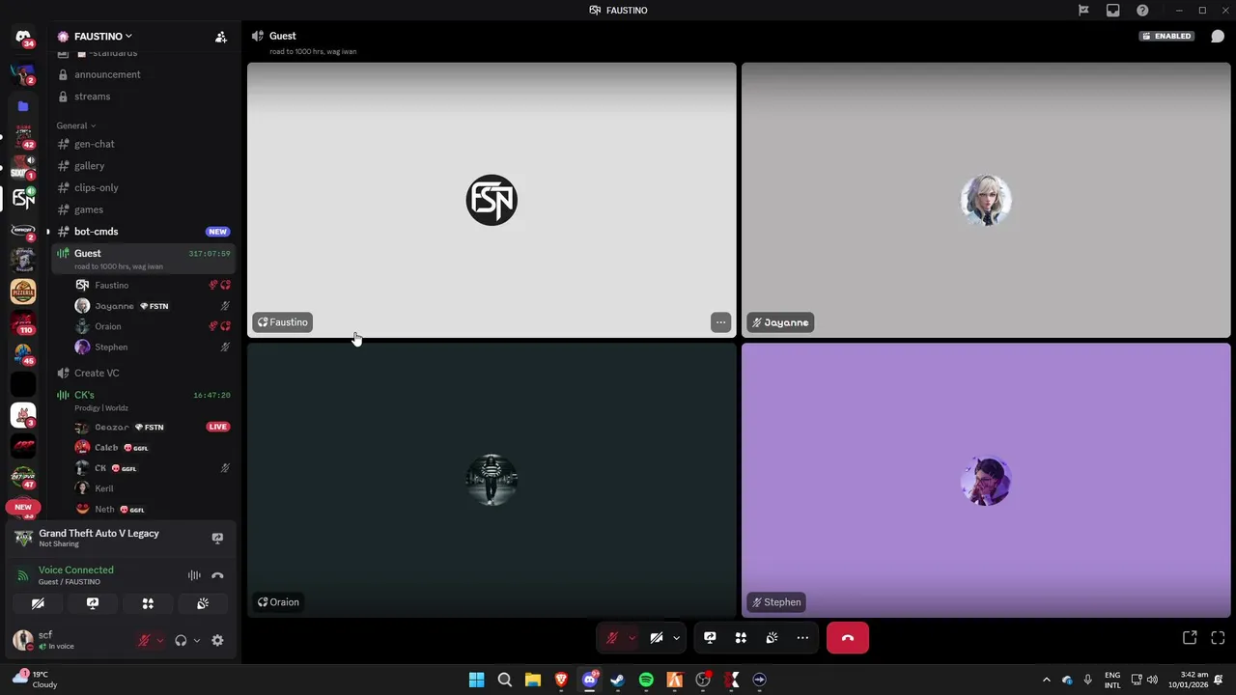Image resolution: width=1236 pixels, height=695 pixels.
Task: Open the bot-cmds channel
Action: pyautogui.click(x=143, y=232)
